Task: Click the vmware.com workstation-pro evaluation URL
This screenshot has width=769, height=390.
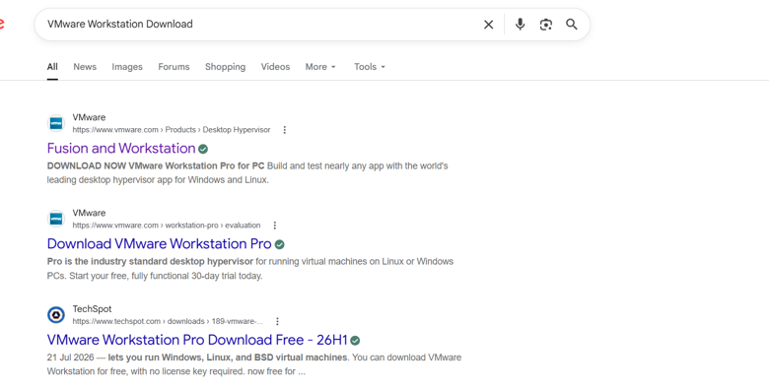Action: click(x=167, y=226)
